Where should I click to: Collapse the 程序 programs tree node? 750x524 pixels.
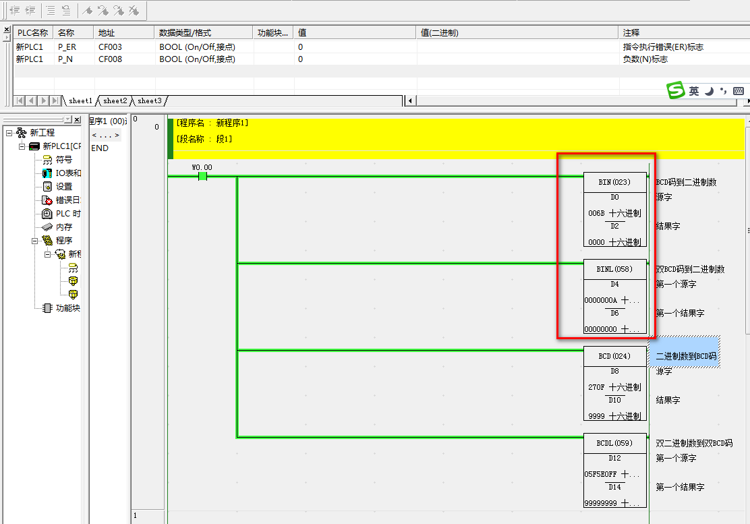(34, 241)
